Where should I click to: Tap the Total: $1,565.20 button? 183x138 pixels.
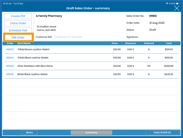click(162, 133)
